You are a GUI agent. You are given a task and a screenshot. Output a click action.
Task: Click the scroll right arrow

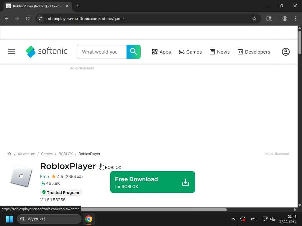[x=295, y=210]
